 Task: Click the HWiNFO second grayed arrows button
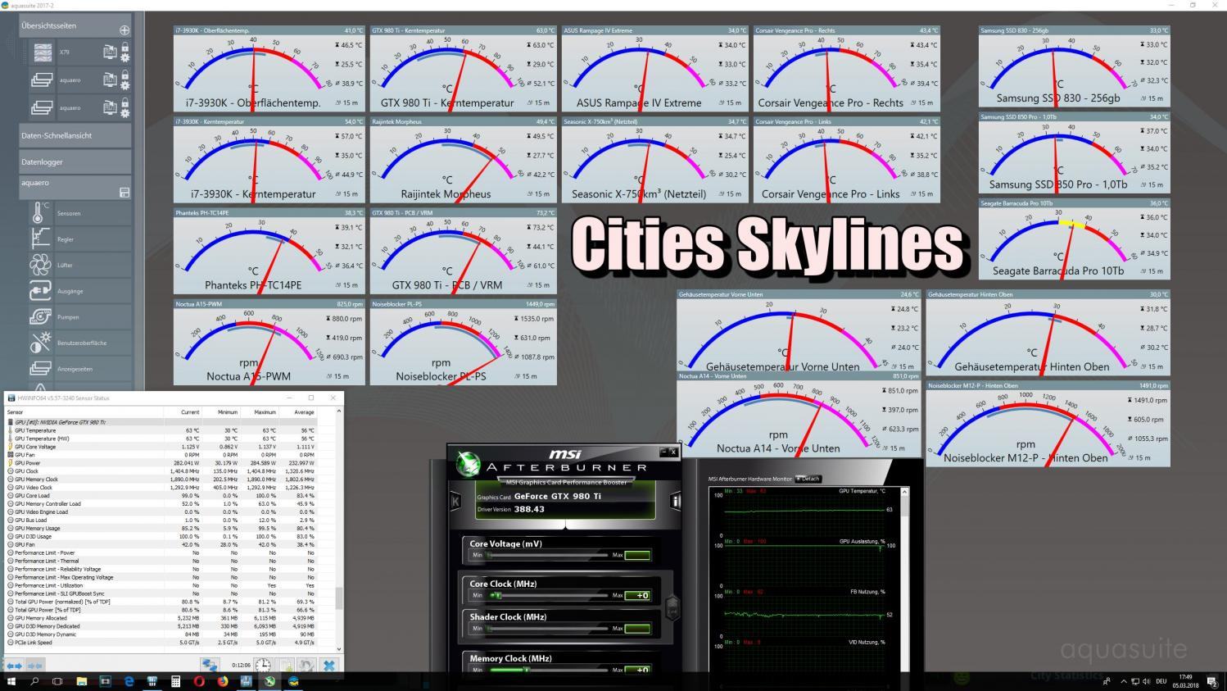point(34,666)
